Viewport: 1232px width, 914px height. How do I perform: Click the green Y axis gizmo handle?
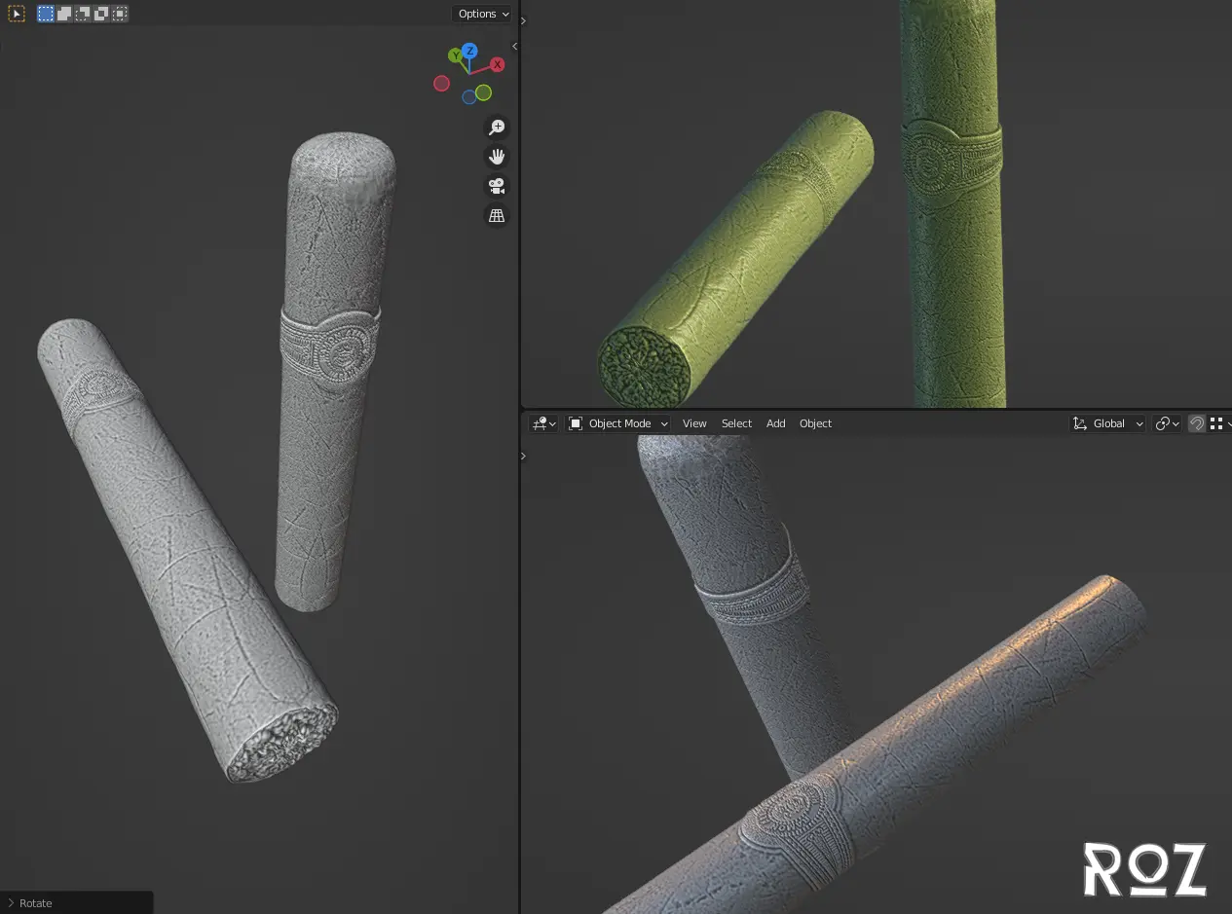click(455, 56)
